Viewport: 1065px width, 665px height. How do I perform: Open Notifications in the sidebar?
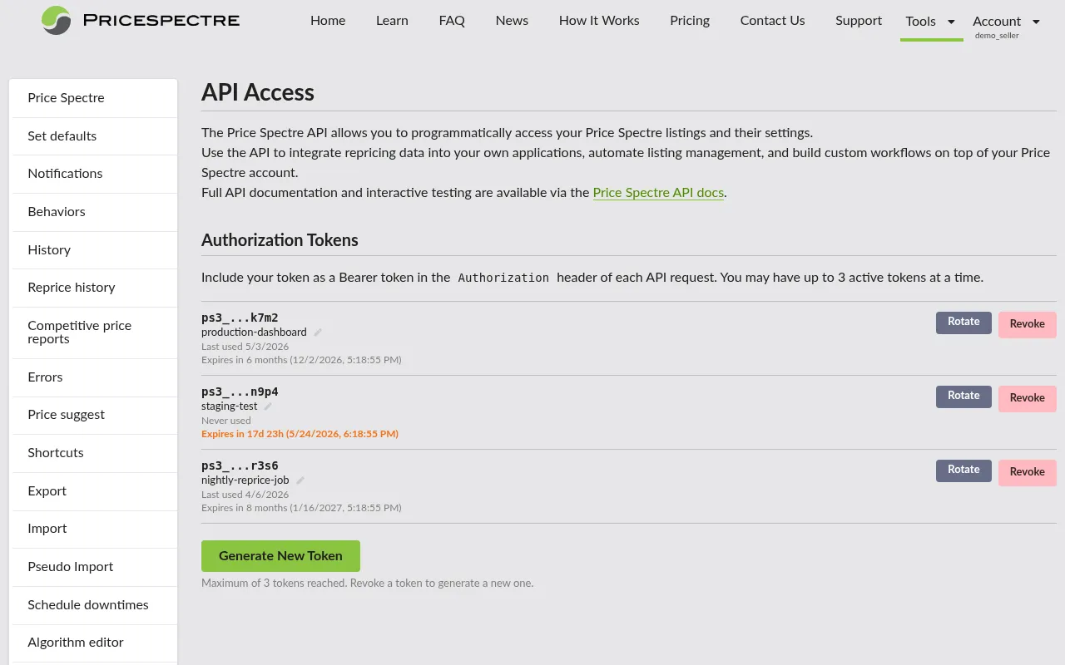[x=95, y=174]
